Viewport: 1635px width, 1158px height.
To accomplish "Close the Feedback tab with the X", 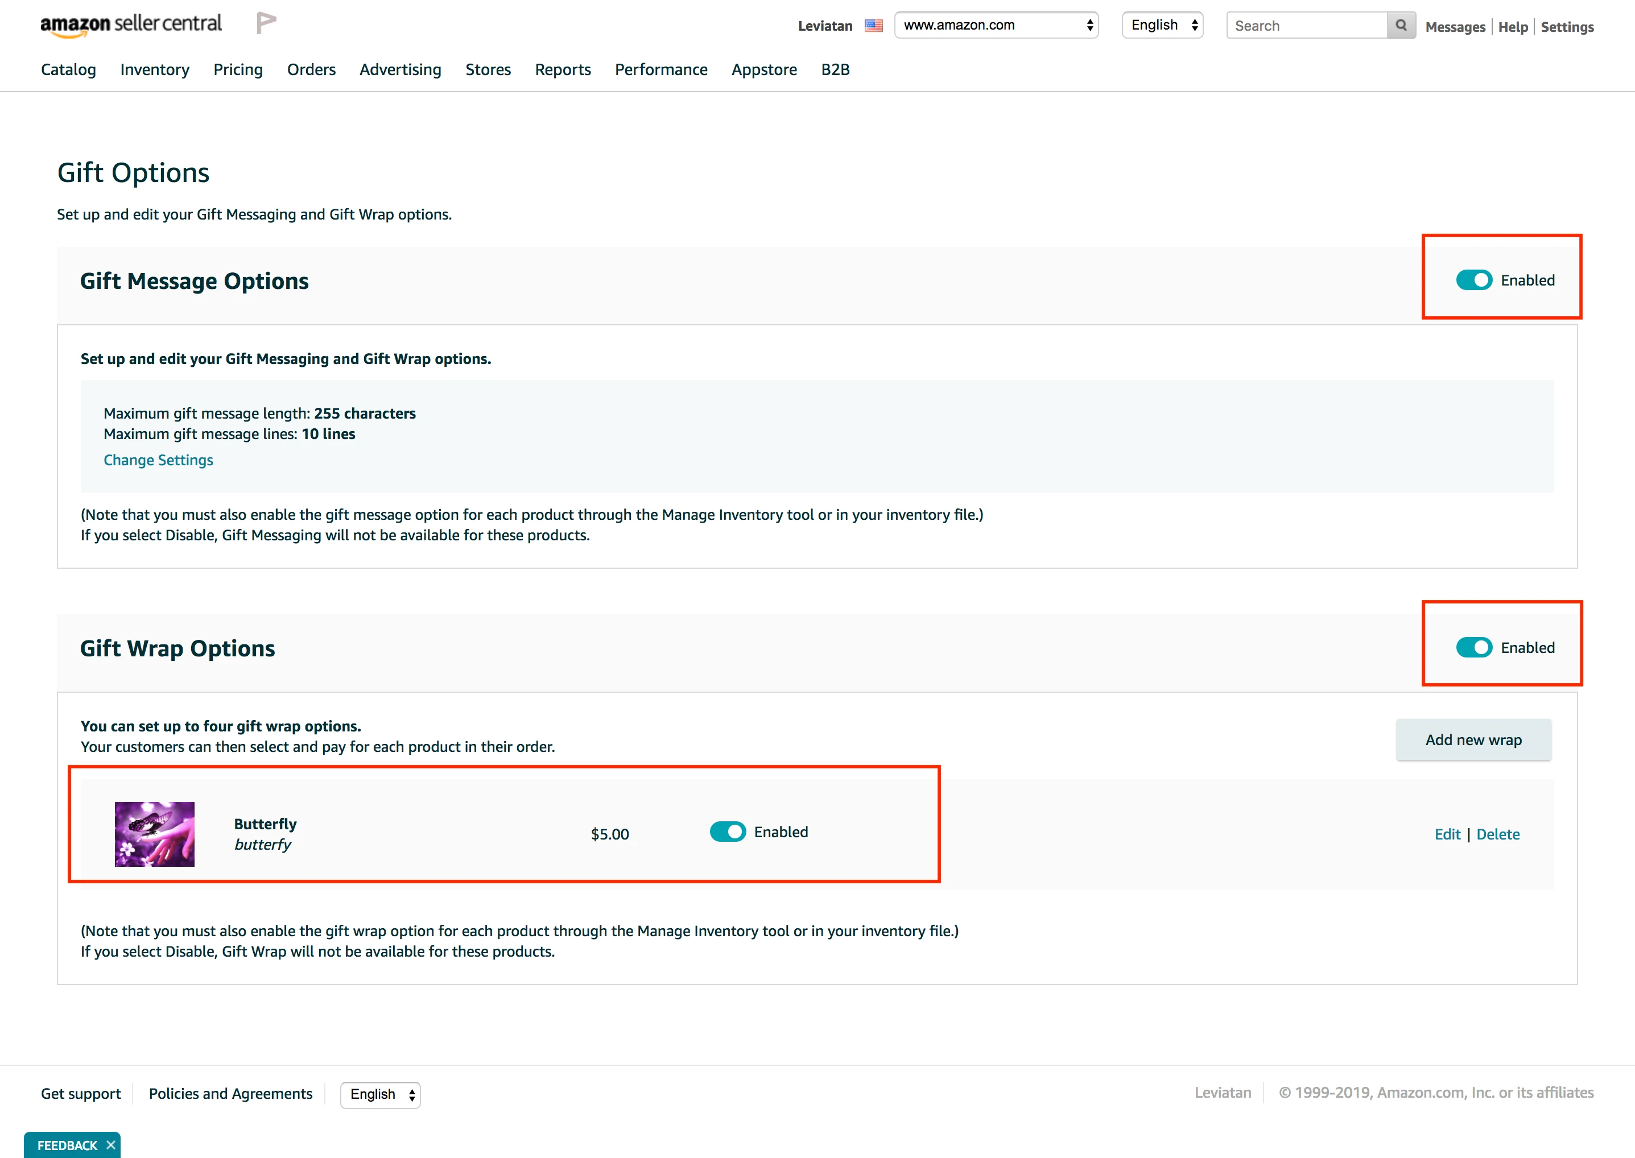I will click(110, 1145).
